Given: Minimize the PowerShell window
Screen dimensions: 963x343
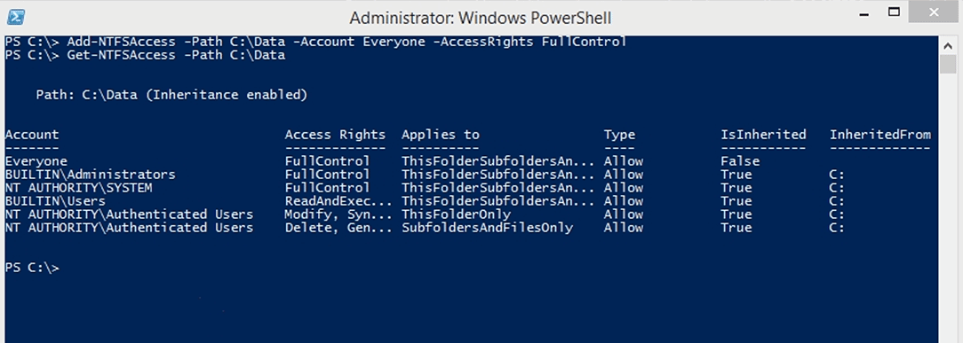Looking at the screenshot, I should (x=864, y=13).
